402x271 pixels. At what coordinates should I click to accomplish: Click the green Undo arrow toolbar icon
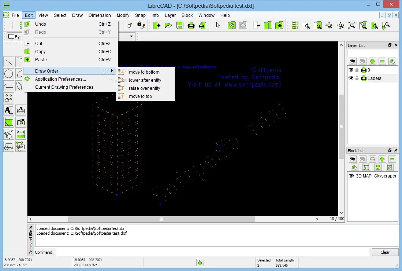[231, 25]
